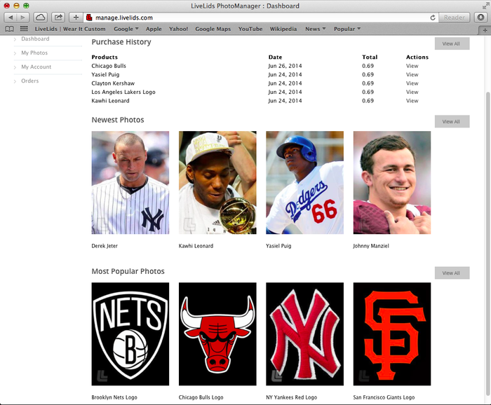The image size is (491, 405).
Task: Open the Yasiel Puig photo thumbnail
Action: point(304,183)
